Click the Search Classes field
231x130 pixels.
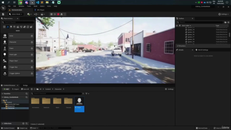(18, 22)
